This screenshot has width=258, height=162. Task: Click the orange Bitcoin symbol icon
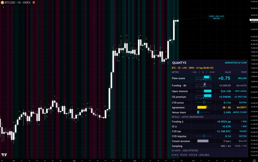tap(2, 3)
